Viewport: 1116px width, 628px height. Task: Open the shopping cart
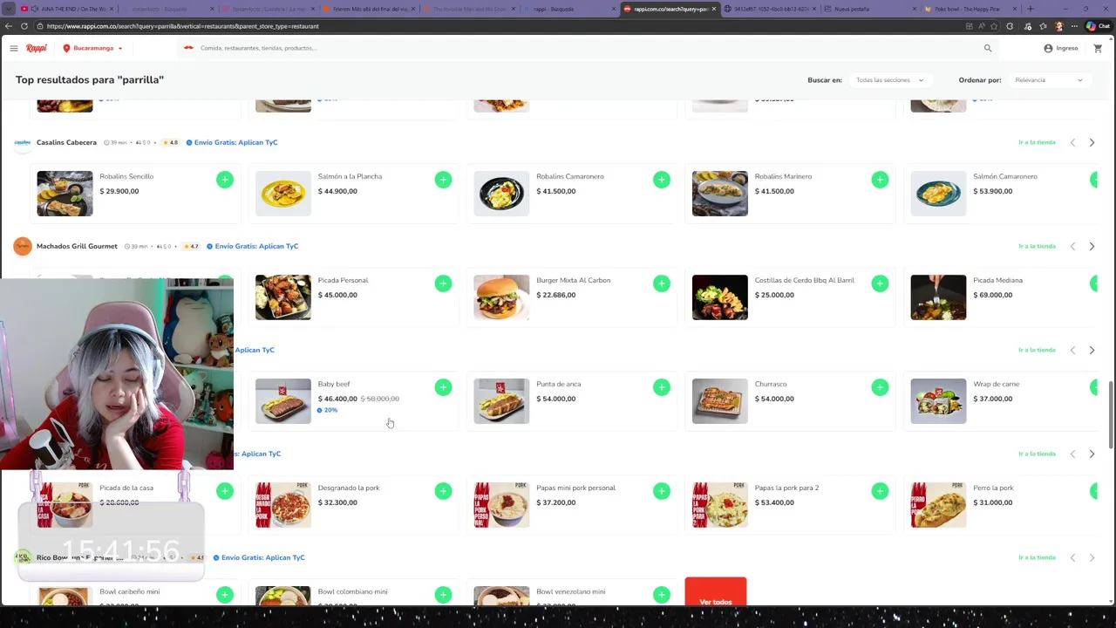pyautogui.click(x=1098, y=48)
